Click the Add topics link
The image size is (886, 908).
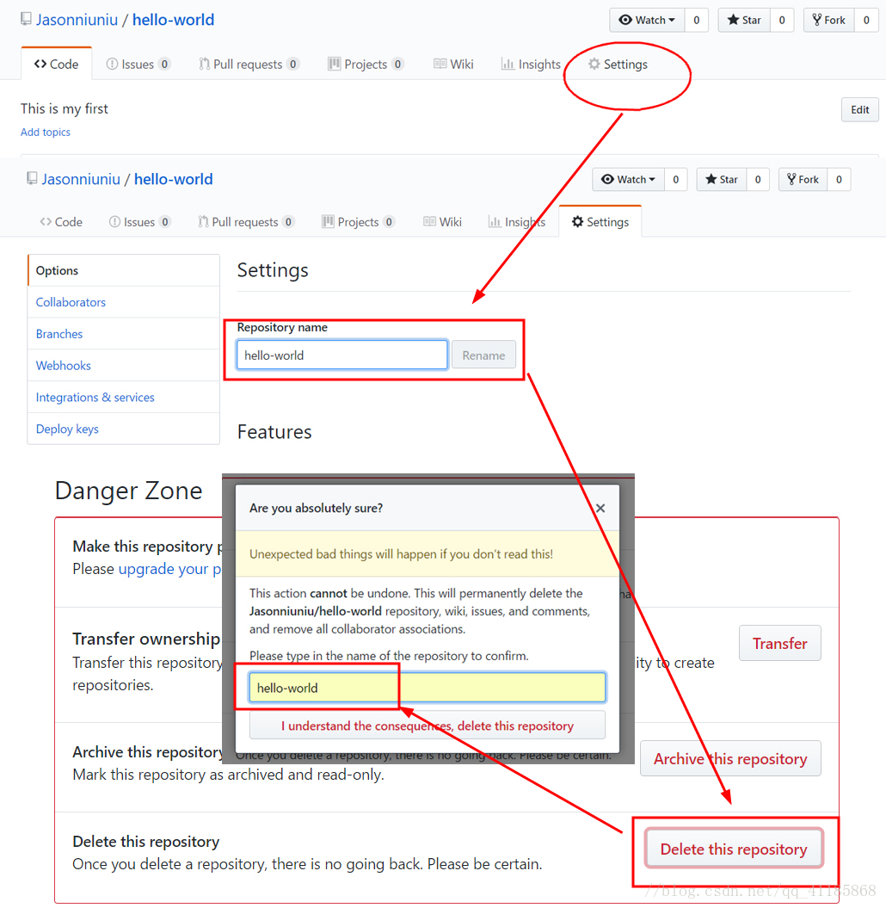point(46,132)
